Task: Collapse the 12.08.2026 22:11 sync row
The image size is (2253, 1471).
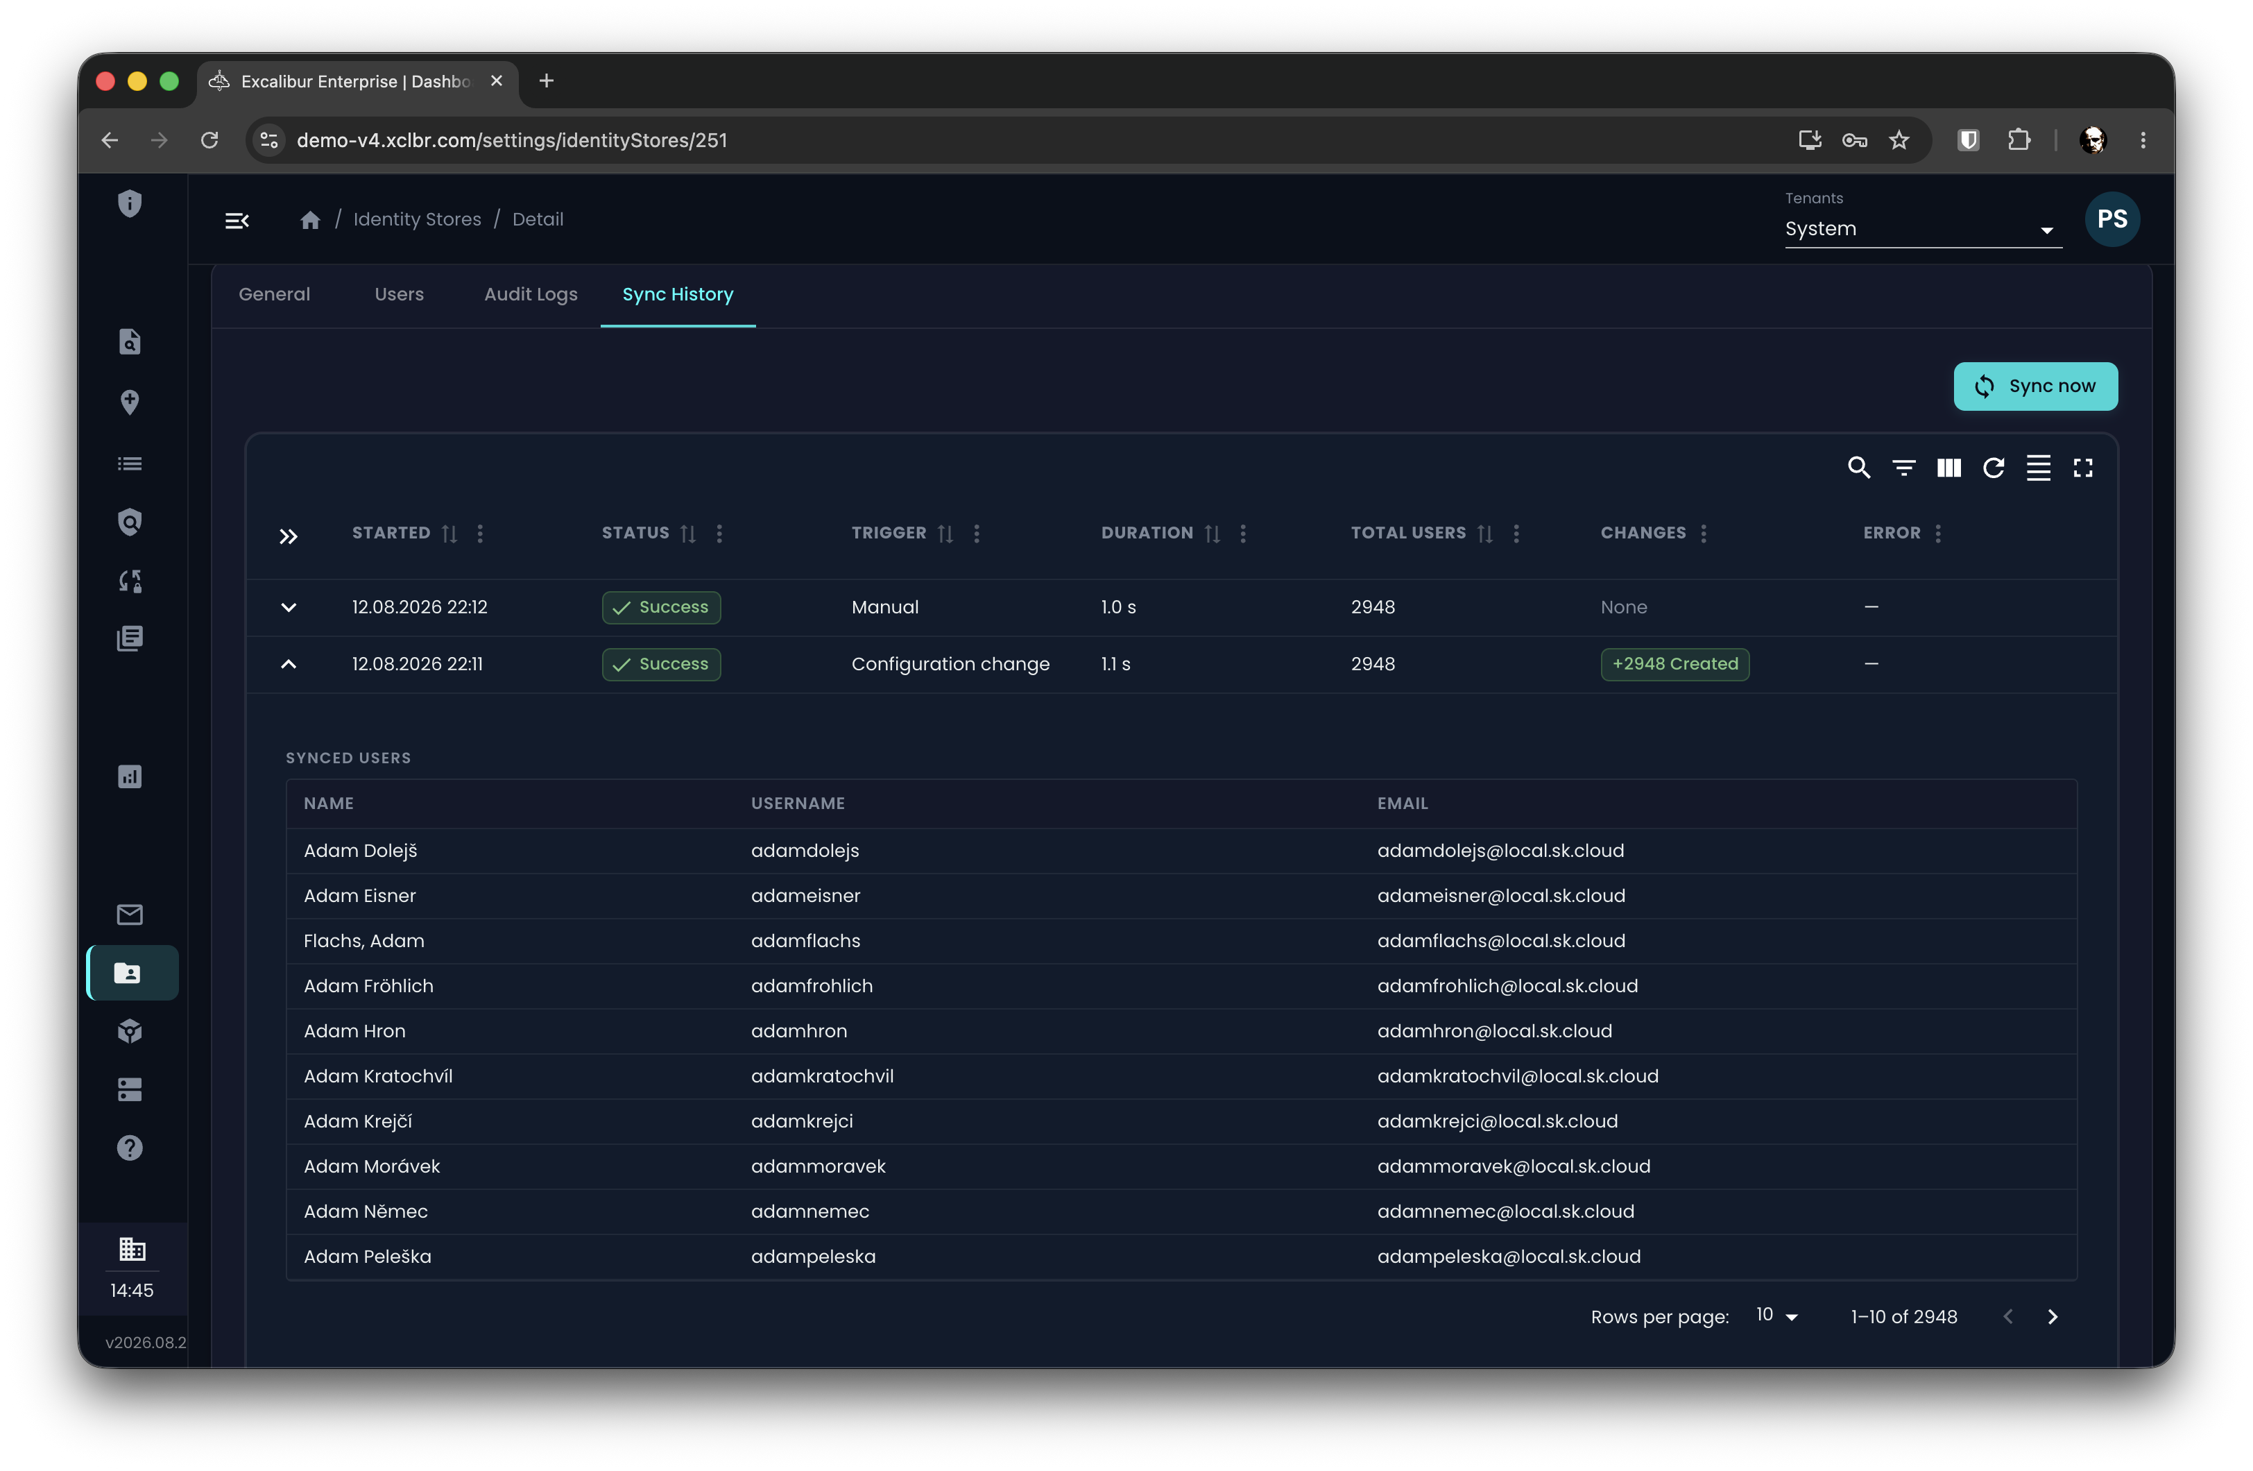Action: pyautogui.click(x=288, y=664)
